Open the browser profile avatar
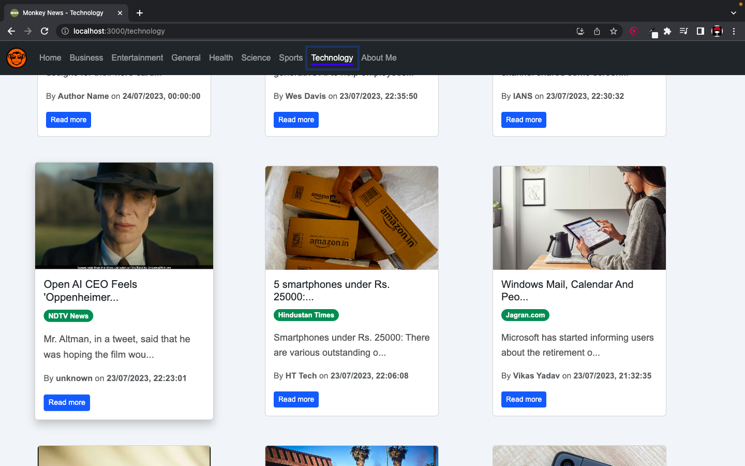The width and height of the screenshot is (745, 466). (x=717, y=31)
